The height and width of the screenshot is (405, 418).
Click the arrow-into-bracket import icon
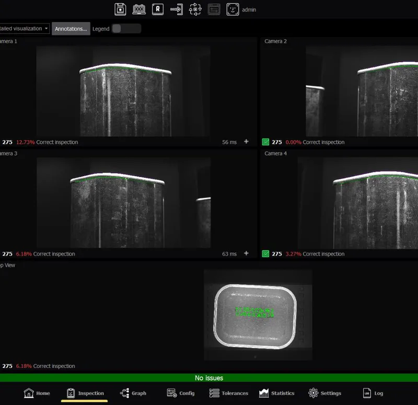(177, 9)
